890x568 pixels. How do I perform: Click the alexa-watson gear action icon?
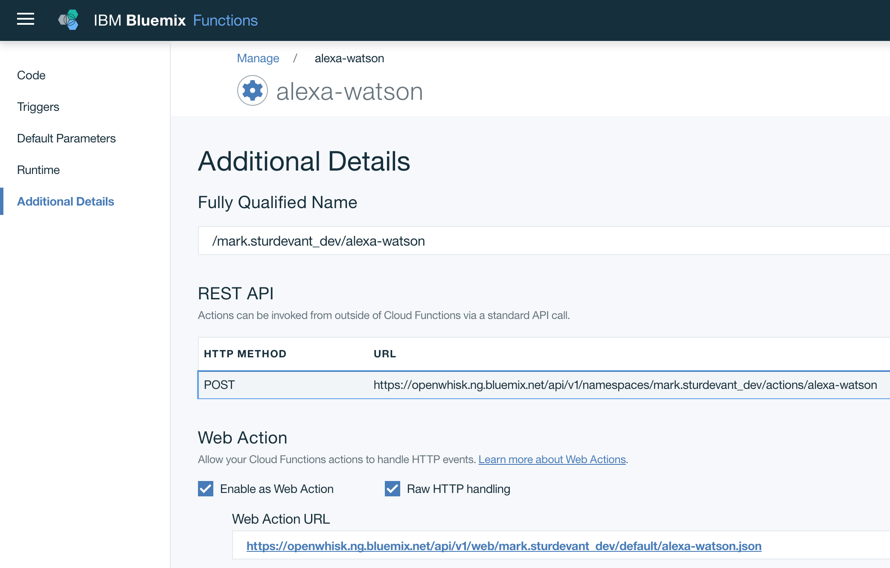253,90
